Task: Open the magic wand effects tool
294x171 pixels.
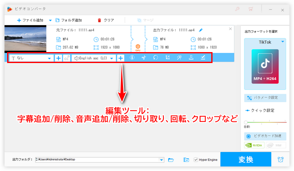Action: point(179,58)
